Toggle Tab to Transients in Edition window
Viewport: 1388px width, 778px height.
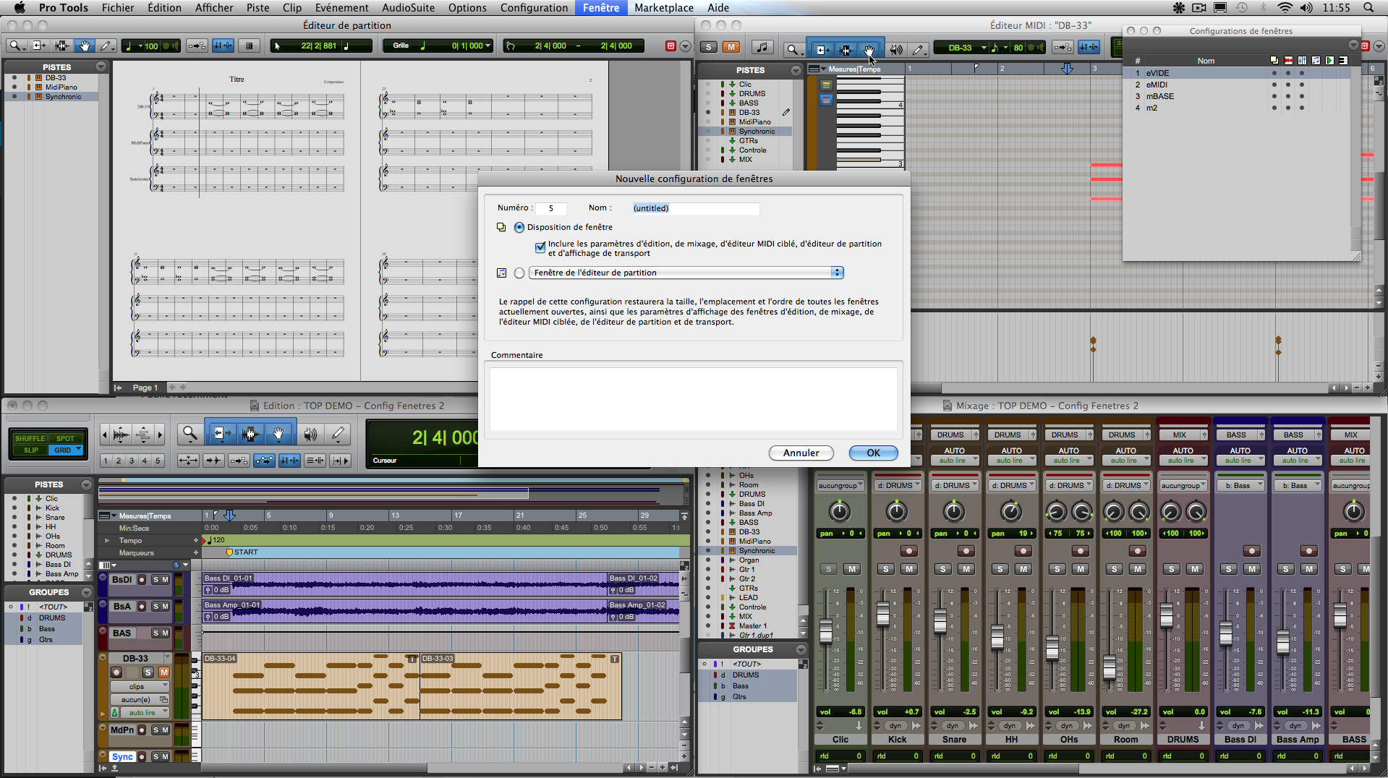[214, 461]
